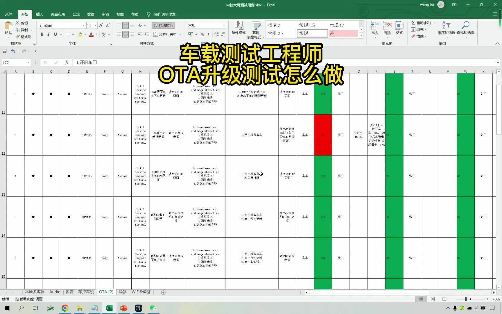The width and height of the screenshot is (502, 314).
Task: Open the borders dropdown arrow
Action: pos(73,35)
